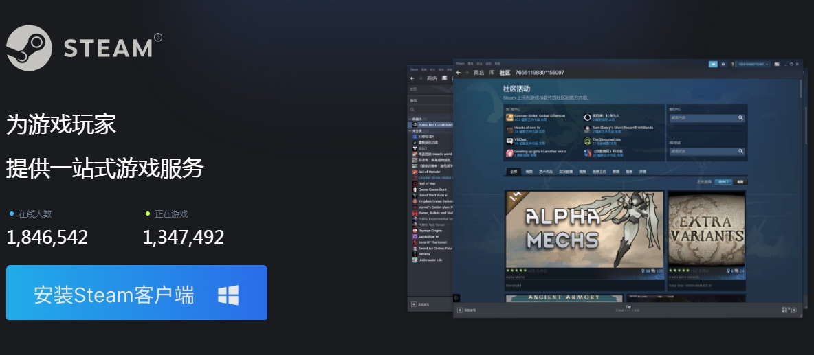
Task: Open the 商店 store menu in front window
Action: pyautogui.click(x=478, y=73)
